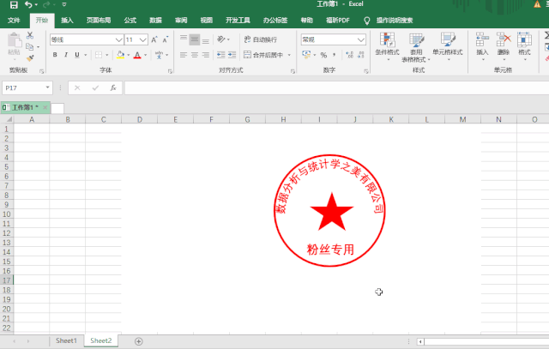Align text to the bottom
The width and height of the screenshot is (549, 349).
coord(206,39)
